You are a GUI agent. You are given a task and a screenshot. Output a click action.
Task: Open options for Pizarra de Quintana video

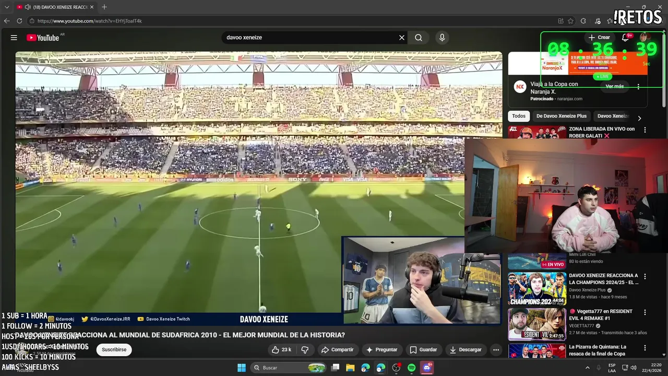(x=645, y=348)
